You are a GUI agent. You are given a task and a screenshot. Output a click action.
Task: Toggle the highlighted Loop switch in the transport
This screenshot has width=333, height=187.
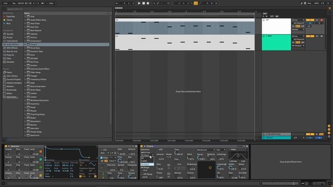(196, 3)
